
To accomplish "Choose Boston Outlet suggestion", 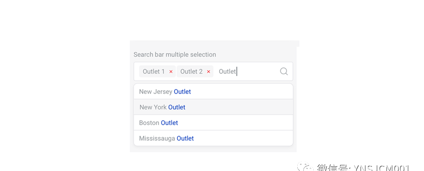I will tap(213, 123).
